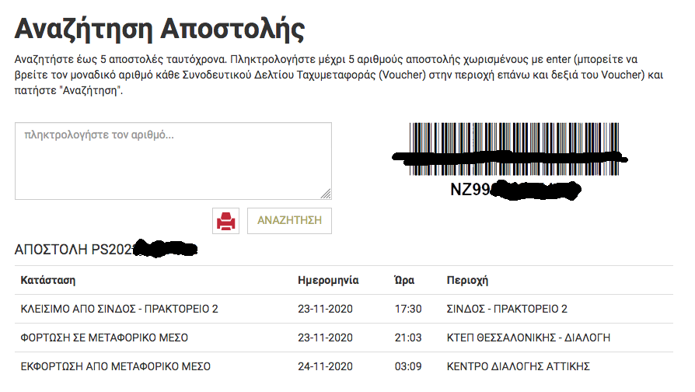Image resolution: width=695 pixels, height=392 pixels.
Task: Focus the shipment number text area
Action: (173, 160)
